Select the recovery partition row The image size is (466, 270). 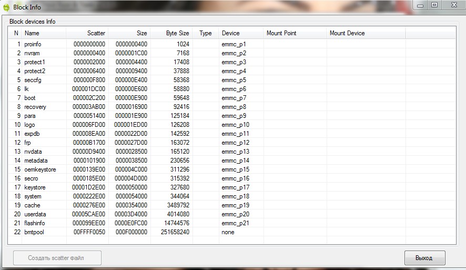tap(35, 107)
